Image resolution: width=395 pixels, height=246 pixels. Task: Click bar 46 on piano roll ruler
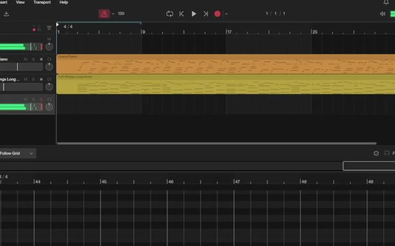point(170,181)
